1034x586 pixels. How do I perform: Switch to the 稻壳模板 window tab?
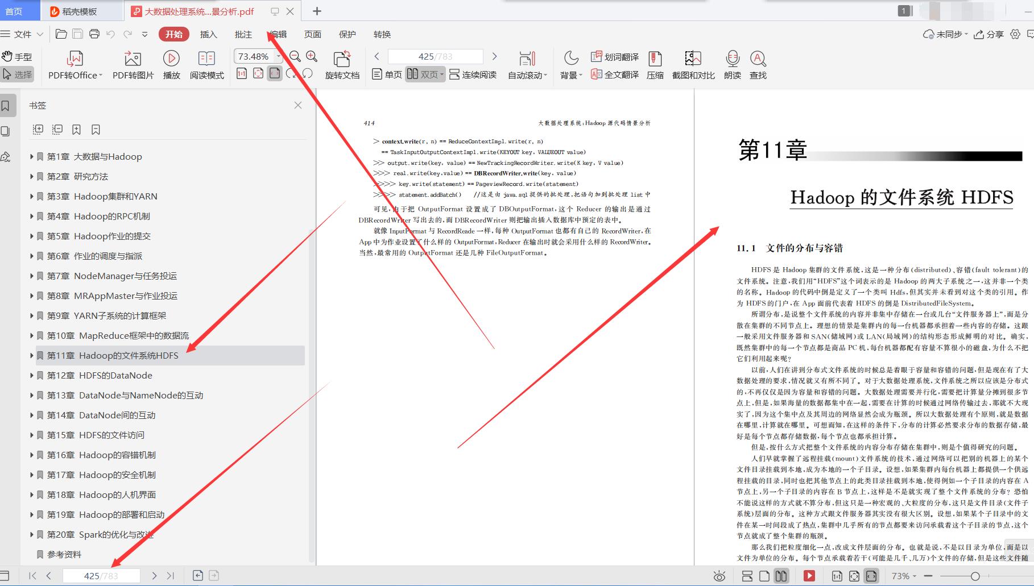pos(82,11)
